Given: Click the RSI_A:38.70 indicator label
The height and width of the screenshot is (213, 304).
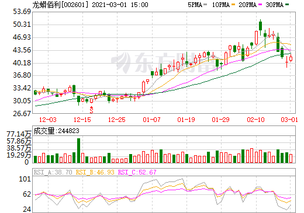Looking at the screenshot, I should [53, 172].
